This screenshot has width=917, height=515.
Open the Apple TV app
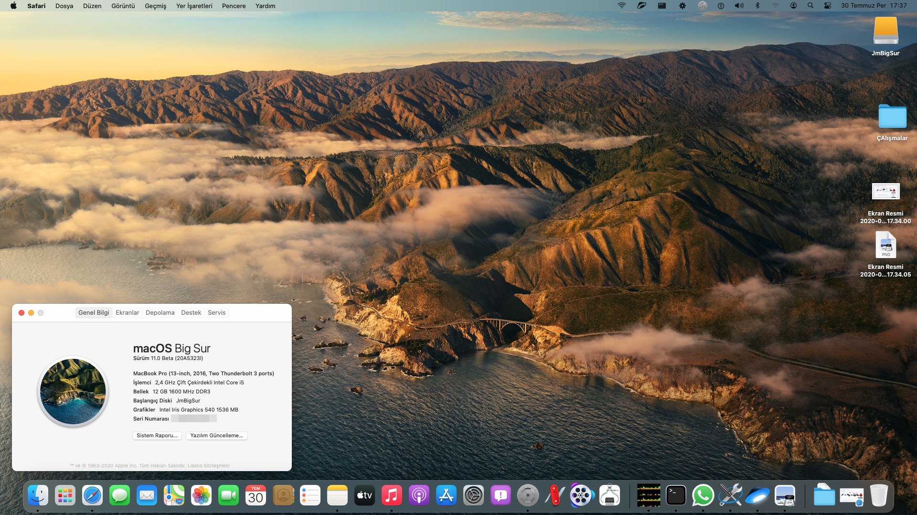[x=364, y=495]
